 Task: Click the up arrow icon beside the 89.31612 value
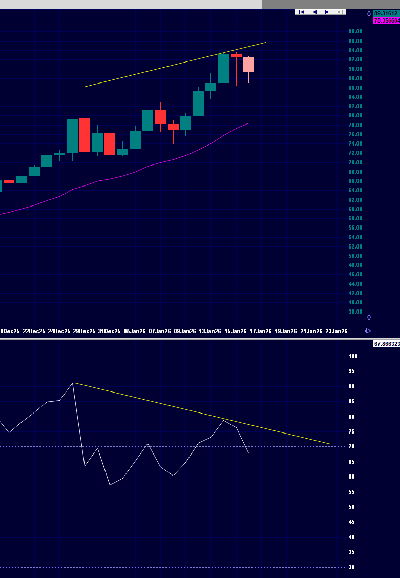coord(369,14)
